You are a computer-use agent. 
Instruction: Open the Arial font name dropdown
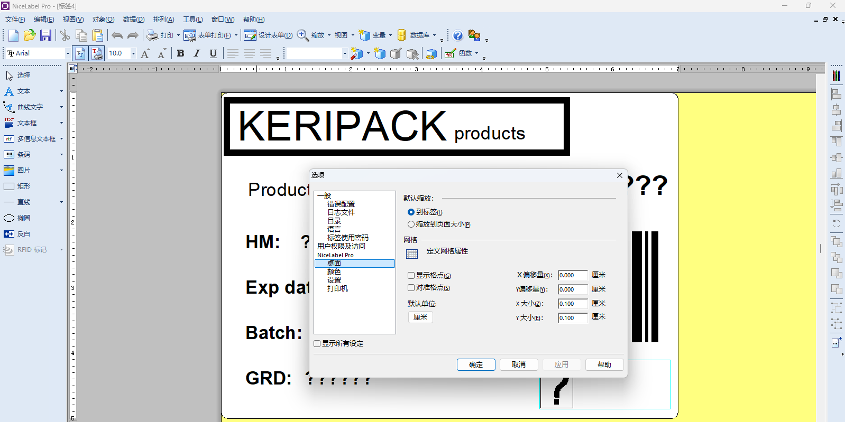[68, 53]
